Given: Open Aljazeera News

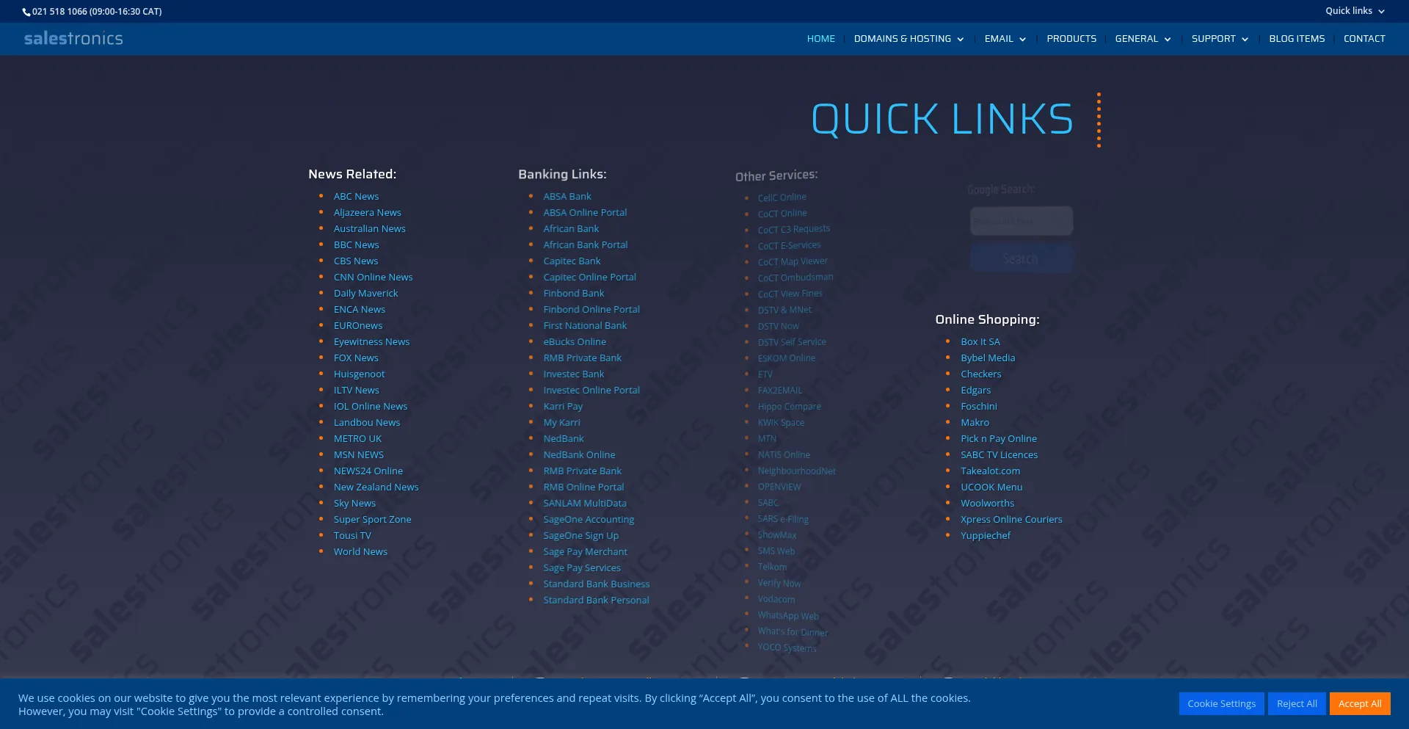Looking at the screenshot, I should (368, 213).
